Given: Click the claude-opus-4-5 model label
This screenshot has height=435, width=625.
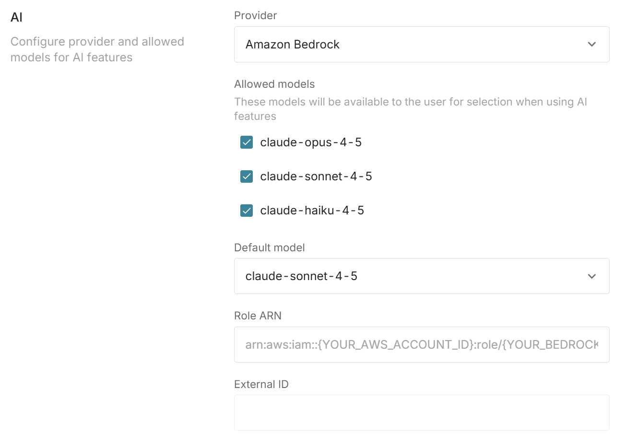Looking at the screenshot, I should click(311, 142).
